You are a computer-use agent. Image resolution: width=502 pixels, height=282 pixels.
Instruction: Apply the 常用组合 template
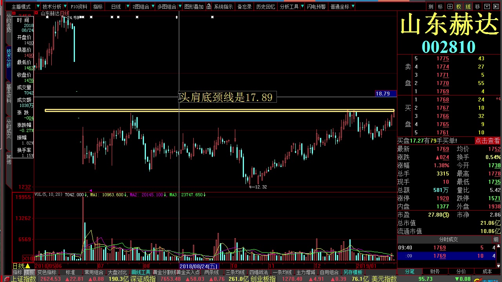point(94,272)
